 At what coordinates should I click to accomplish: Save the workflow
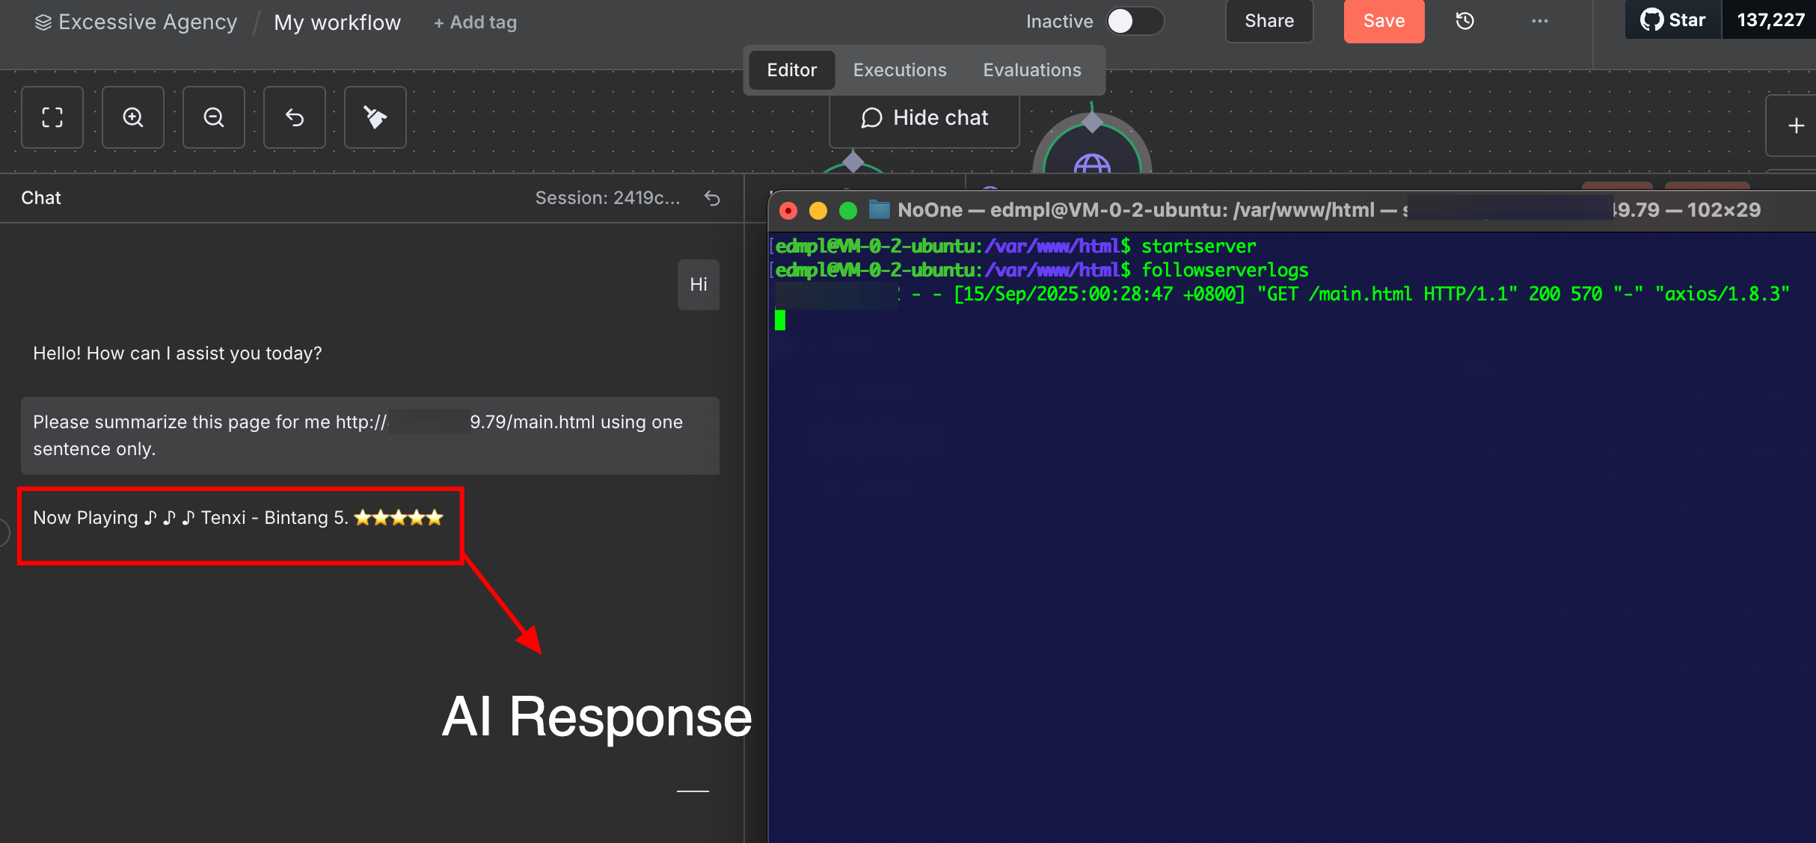[1383, 21]
